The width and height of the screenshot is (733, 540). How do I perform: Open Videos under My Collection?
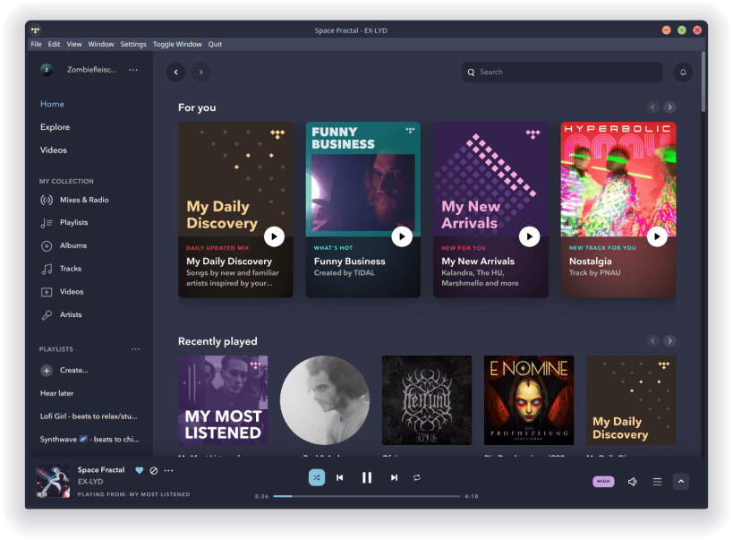pos(62,292)
